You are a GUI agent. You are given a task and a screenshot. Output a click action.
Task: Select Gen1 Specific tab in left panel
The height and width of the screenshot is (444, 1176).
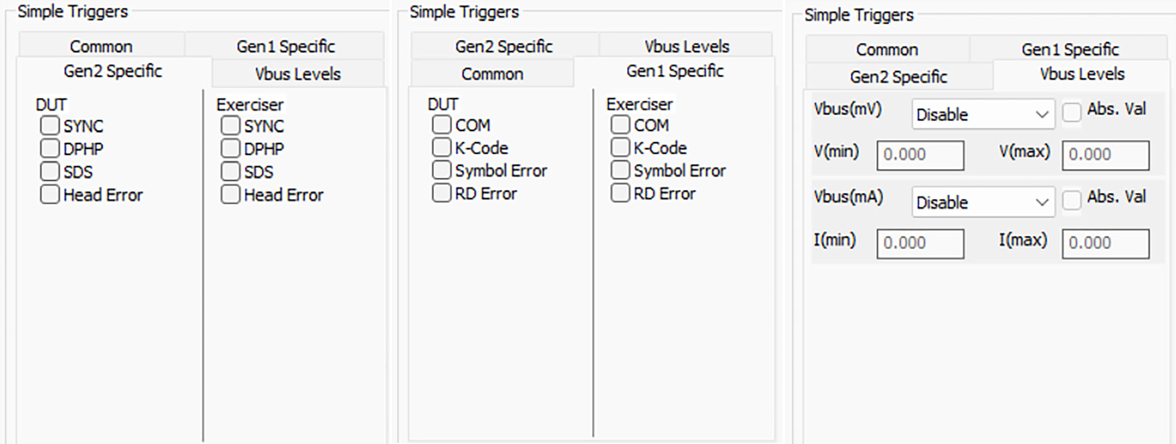285,46
